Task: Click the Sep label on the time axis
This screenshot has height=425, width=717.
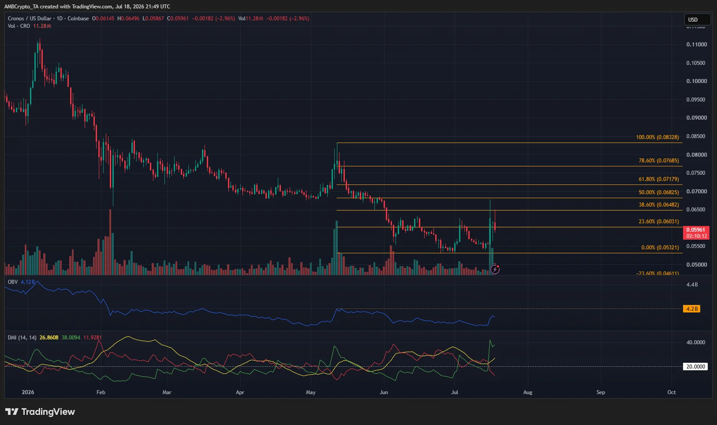Action: tap(601, 392)
